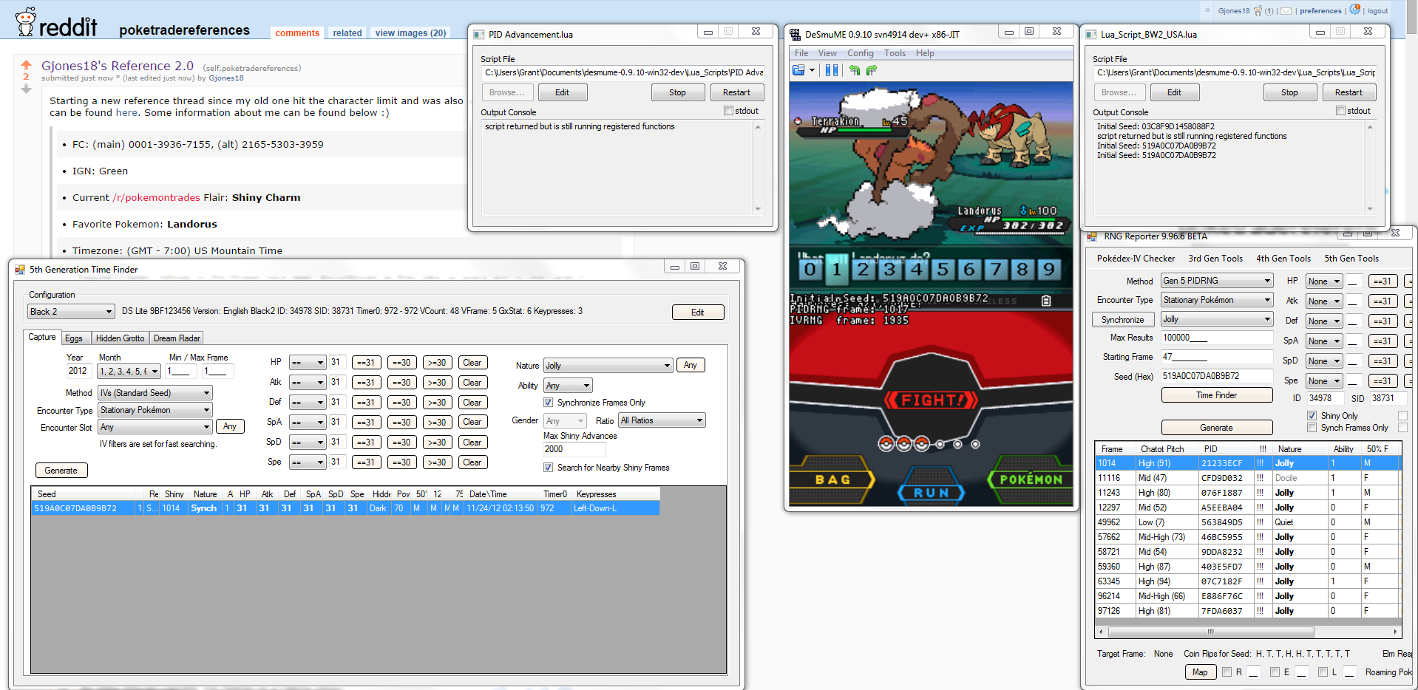This screenshot has width=1418, height=690.
Task: Select save-state slot number 5 in DeSmuME
Action: coord(943,269)
